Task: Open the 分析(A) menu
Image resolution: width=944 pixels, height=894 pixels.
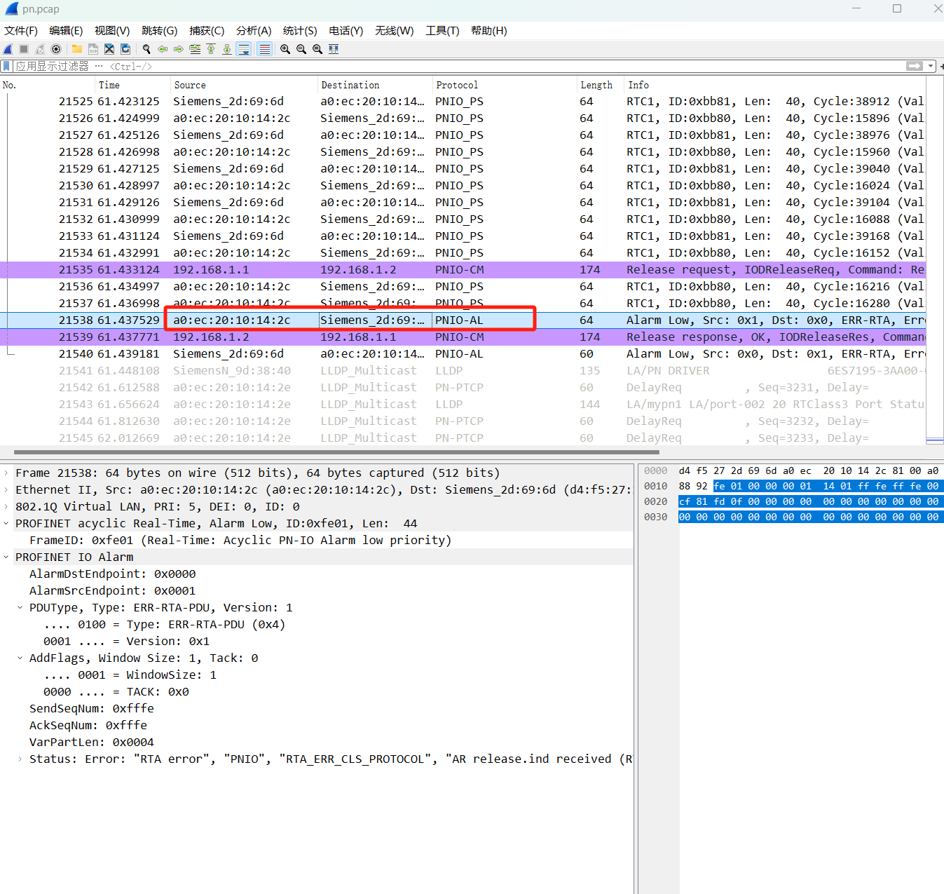Action: click(254, 31)
